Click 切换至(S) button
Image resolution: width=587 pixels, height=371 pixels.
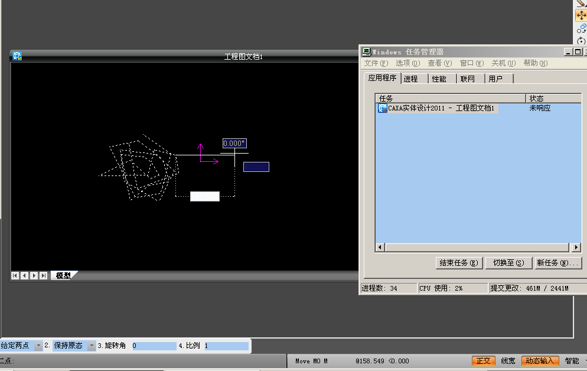(508, 263)
